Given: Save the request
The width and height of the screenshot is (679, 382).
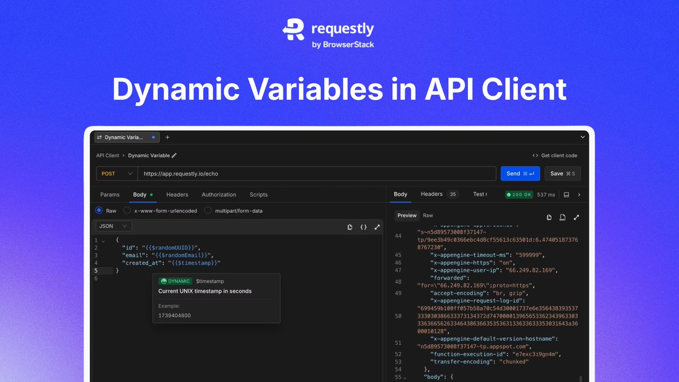Looking at the screenshot, I should (x=563, y=174).
